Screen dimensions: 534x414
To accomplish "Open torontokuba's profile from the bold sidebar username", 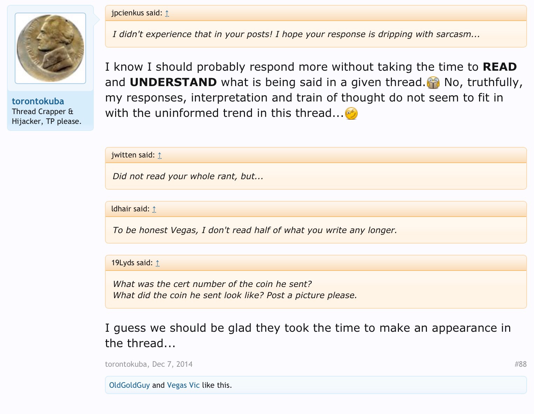I will [x=38, y=101].
